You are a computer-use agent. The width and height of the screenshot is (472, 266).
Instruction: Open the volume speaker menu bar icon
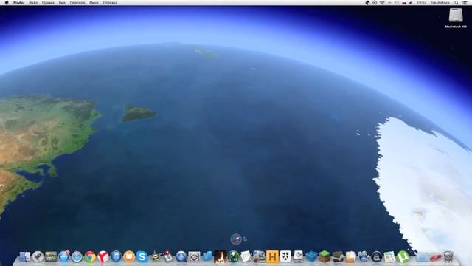[411, 3]
